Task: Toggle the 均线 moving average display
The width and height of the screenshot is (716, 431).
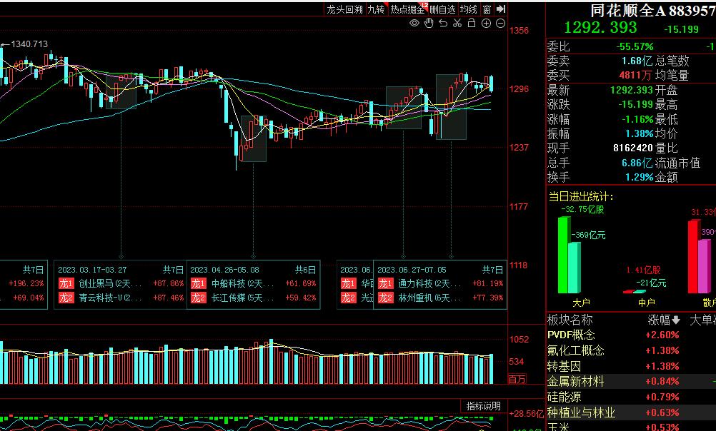Action: (x=468, y=8)
